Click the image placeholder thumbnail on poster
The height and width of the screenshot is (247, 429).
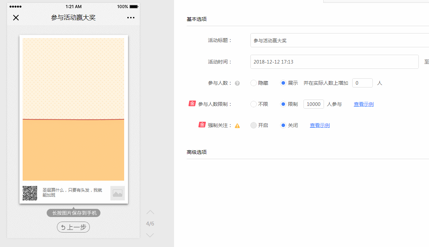click(117, 193)
